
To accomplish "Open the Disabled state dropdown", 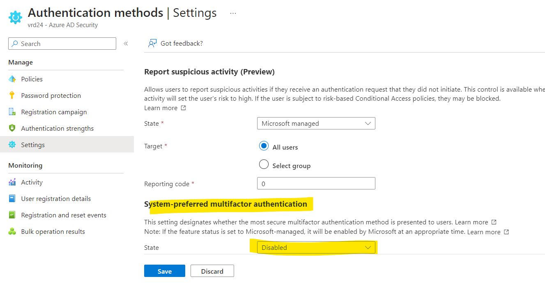I will coord(316,247).
